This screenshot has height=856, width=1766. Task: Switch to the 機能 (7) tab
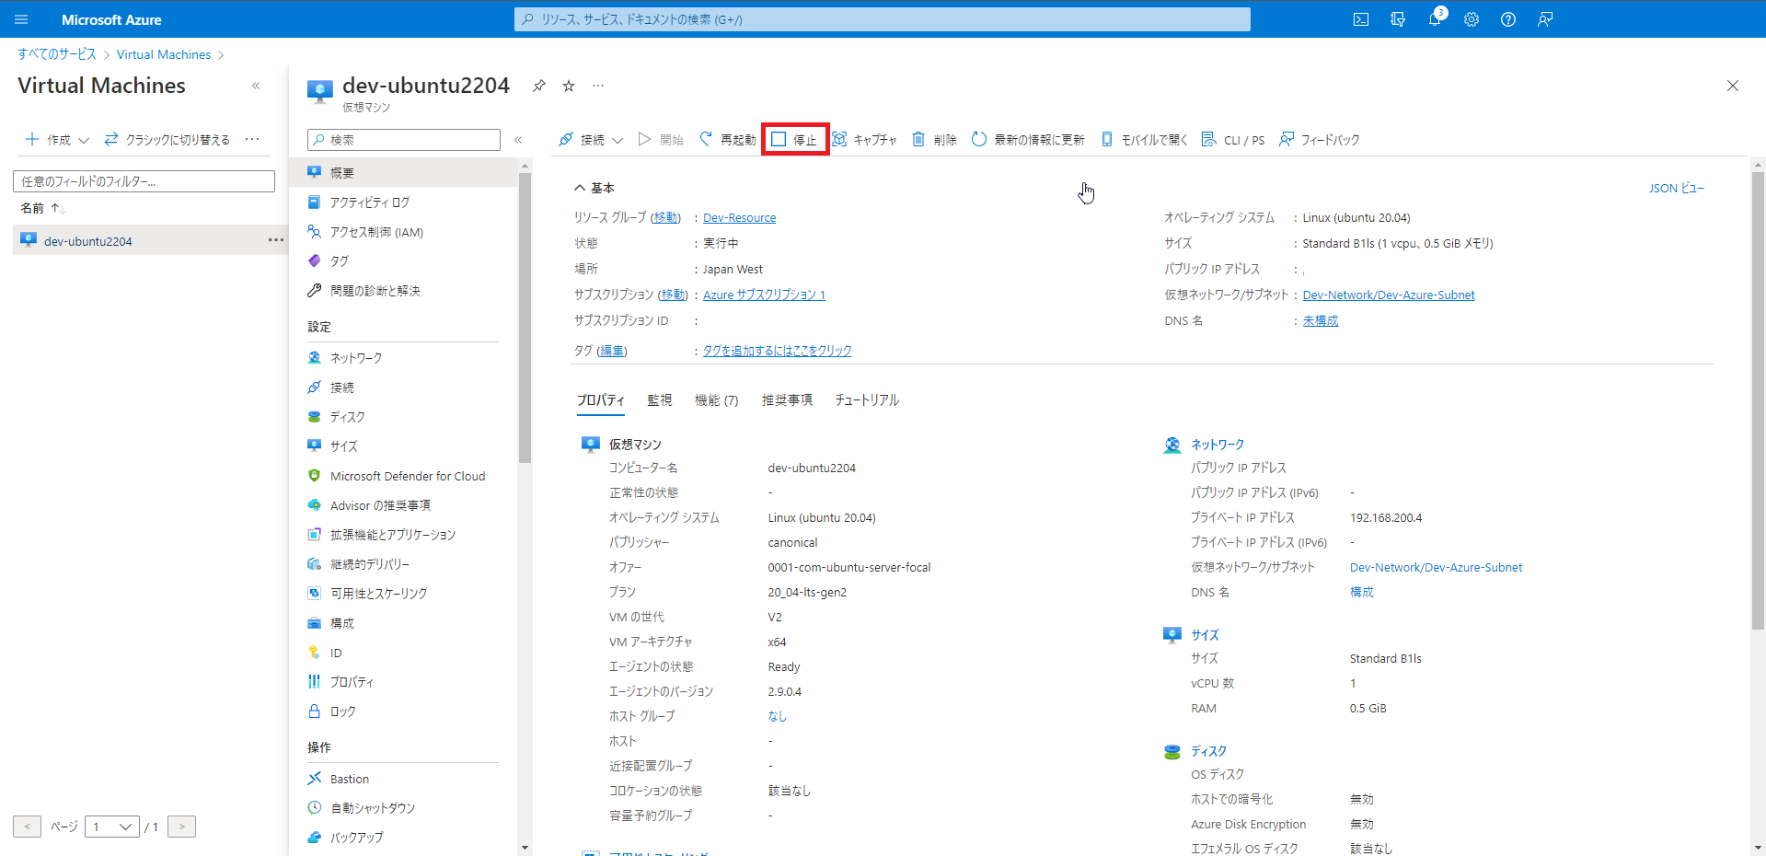click(x=717, y=400)
